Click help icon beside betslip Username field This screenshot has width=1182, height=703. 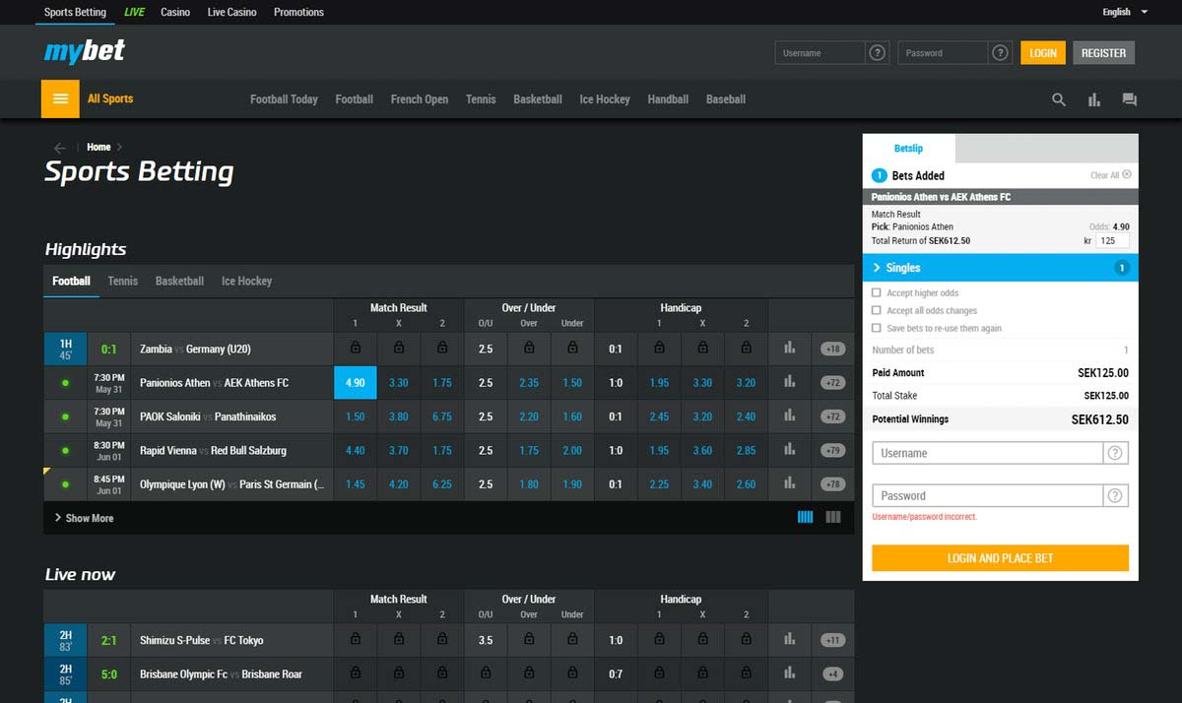[x=1115, y=453]
